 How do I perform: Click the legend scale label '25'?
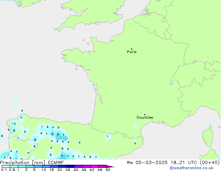coord(68,170)
